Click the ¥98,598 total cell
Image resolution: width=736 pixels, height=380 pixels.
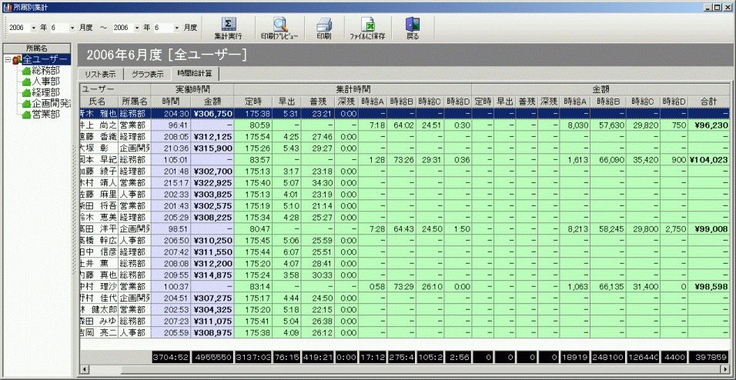(709, 286)
